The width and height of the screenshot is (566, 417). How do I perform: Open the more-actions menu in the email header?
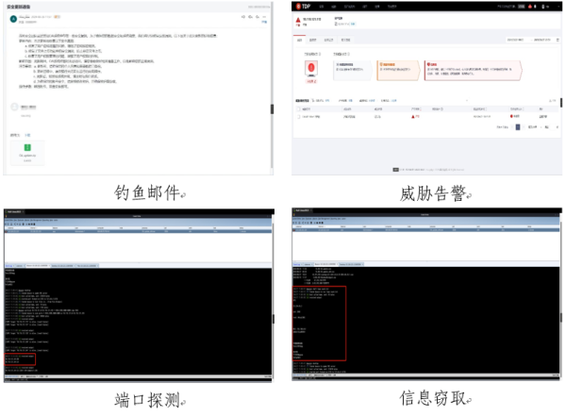pyautogui.click(x=266, y=18)
